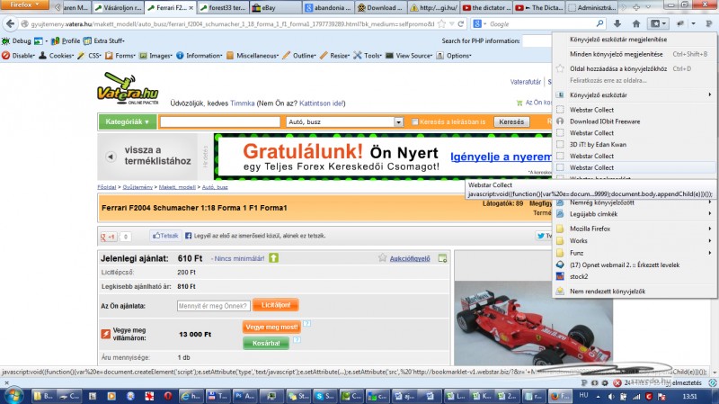
Task: Click the Google search magnifier icon
Action: click(599, 24)
